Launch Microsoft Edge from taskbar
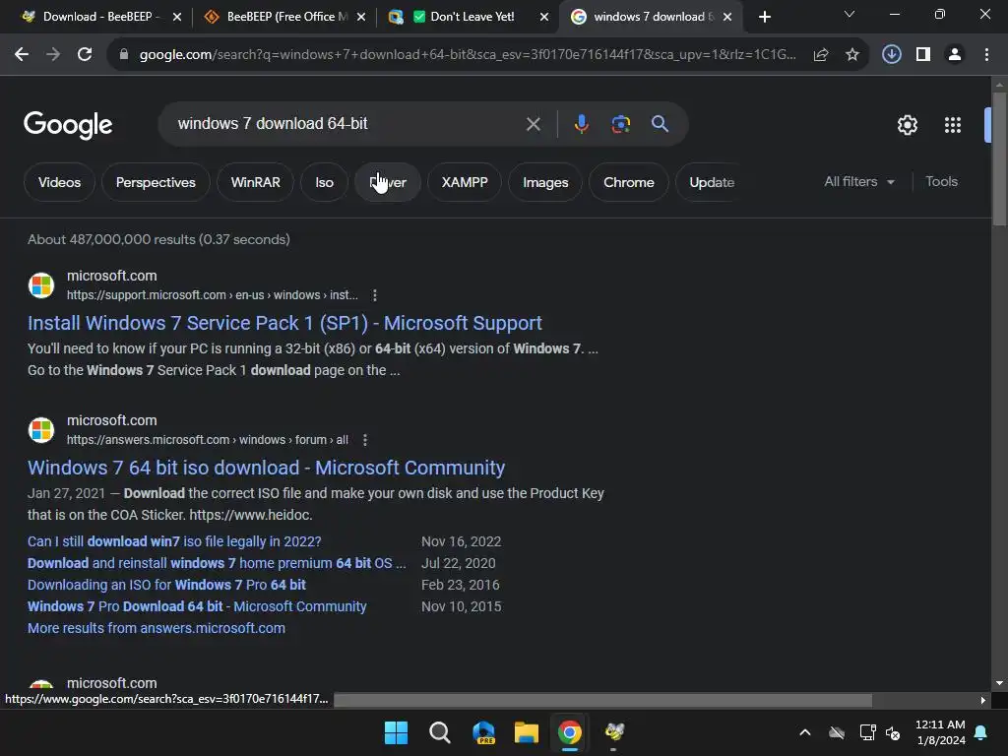This screenshot has width=1008, height=756. click(x=483, y=732)
